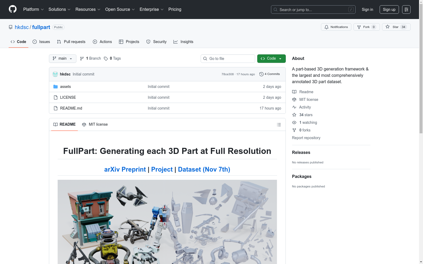Open the assets folder
The width and height of the screenshot is (423, 264).
65,87
